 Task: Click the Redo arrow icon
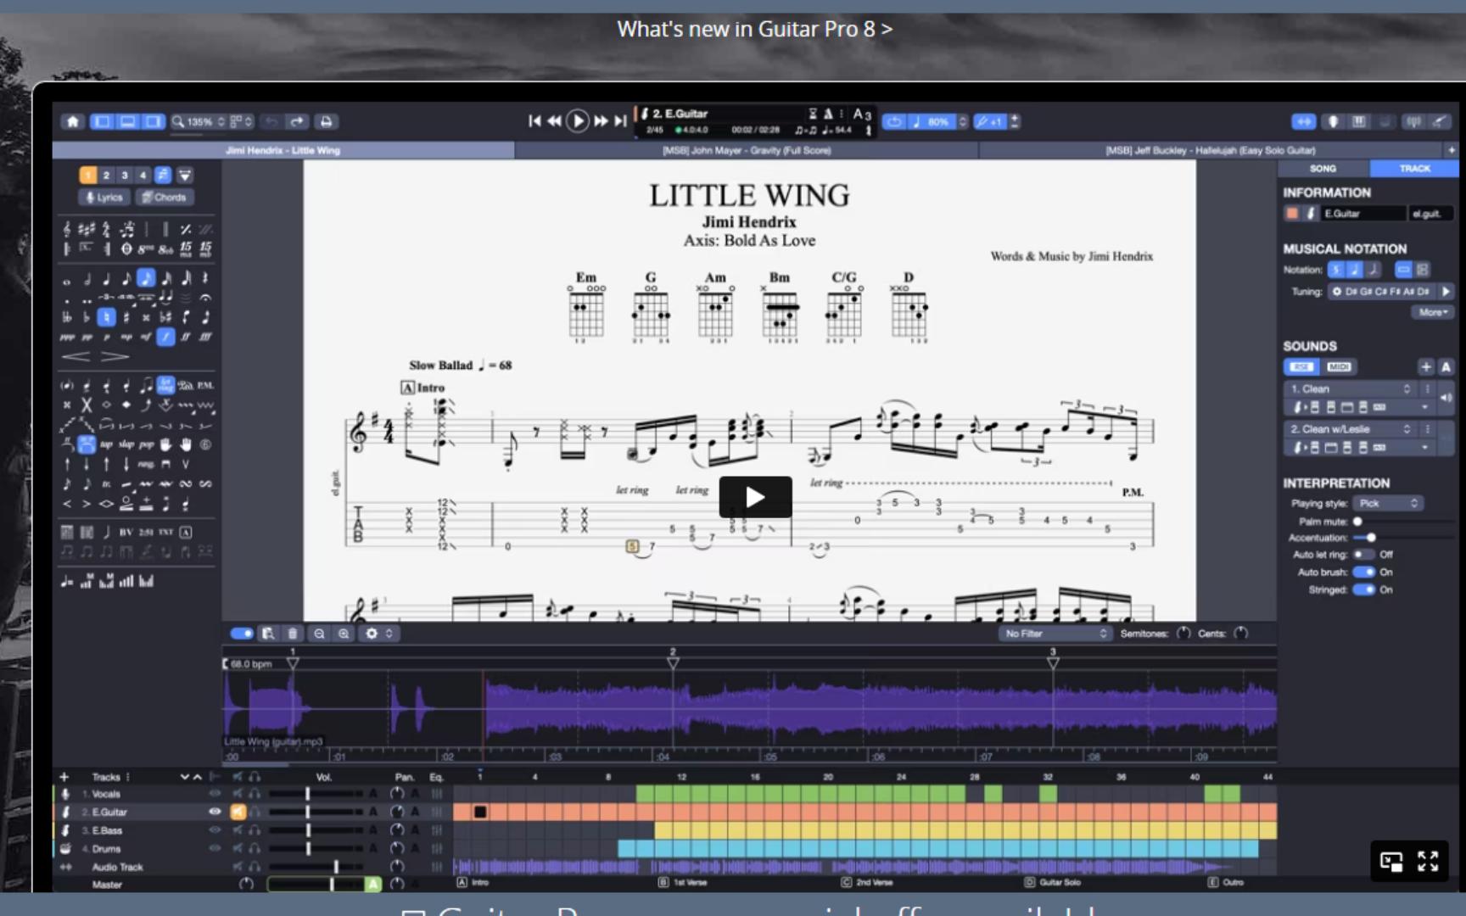pyautogui.click(x=297, y=121)
